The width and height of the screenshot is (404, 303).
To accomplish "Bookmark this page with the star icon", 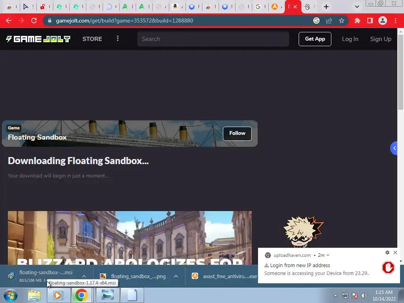I will pyautogui.click(x=341, y=21).
